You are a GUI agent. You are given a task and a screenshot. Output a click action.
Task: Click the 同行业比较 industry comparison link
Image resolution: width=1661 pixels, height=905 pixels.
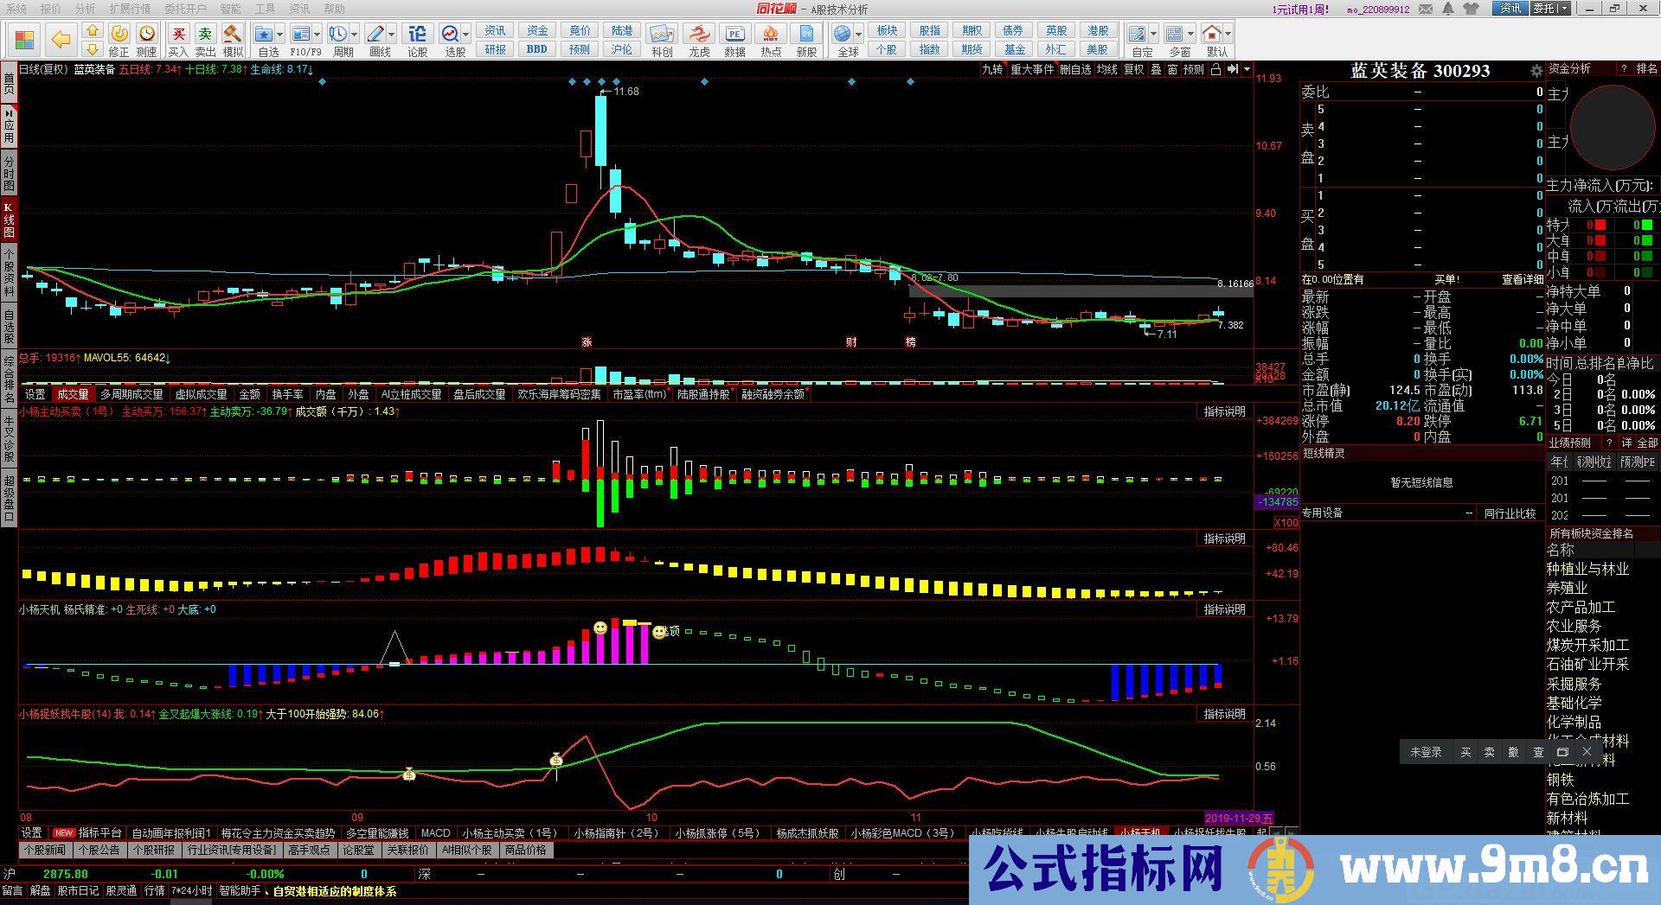pos(1510,513)
